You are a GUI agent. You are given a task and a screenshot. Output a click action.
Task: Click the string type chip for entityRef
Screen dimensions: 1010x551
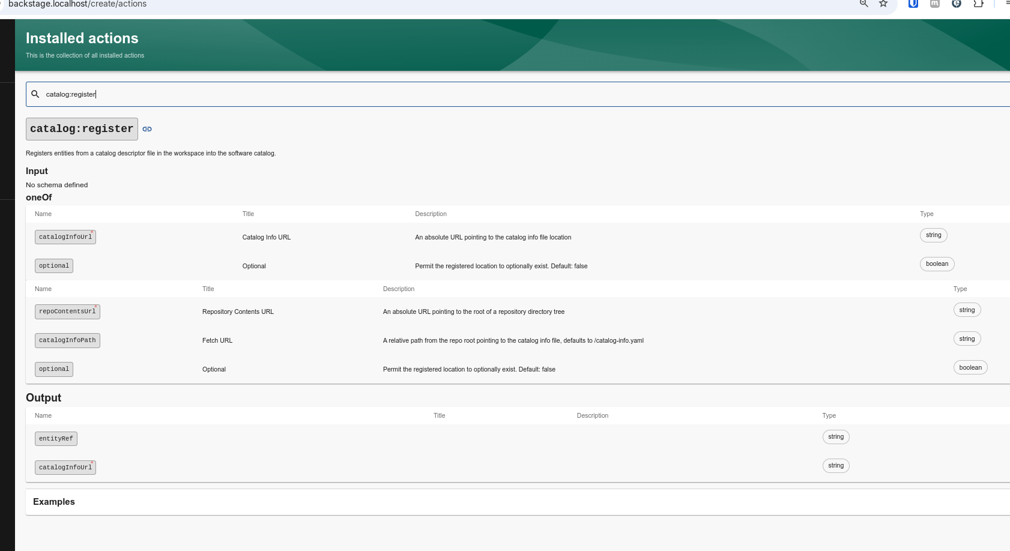click(x=835, y=437)
